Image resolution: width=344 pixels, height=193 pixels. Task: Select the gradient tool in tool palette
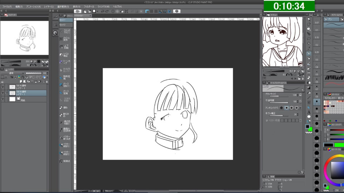tap(309, 88)
